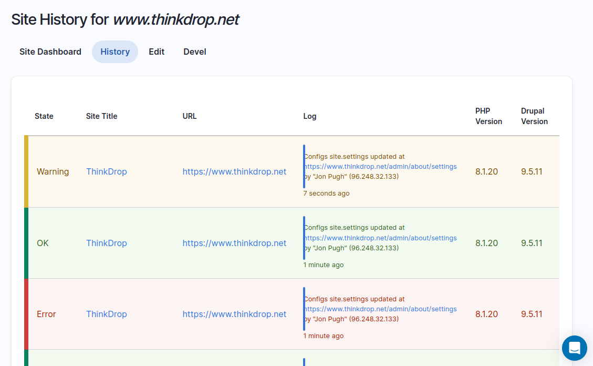Click the settings link in the Error row log
This screenshot has width=593, height=366.
[x=381, y=309]
